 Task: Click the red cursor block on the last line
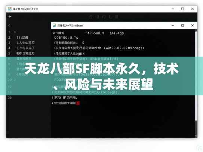point(78,103)
